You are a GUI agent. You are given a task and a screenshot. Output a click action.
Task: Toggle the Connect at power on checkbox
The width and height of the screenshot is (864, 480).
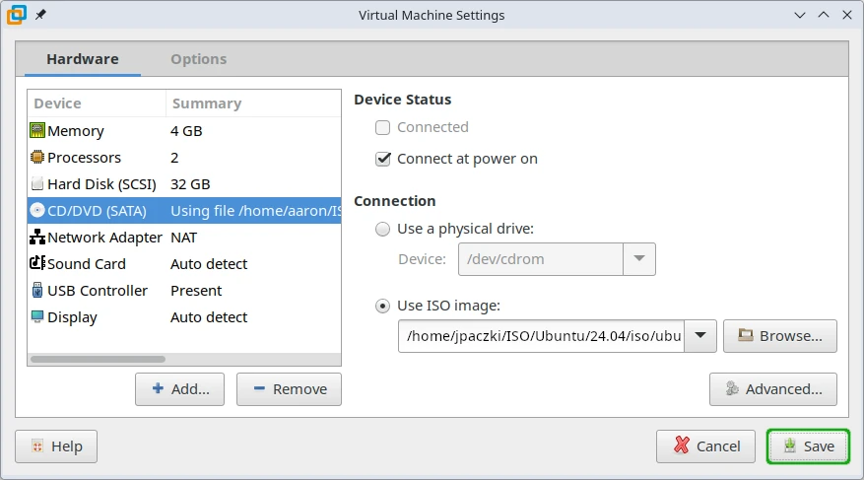click(x=383, y=159)
